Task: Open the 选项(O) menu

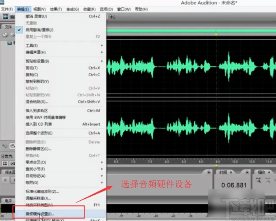Action: [x=106, y=9]
